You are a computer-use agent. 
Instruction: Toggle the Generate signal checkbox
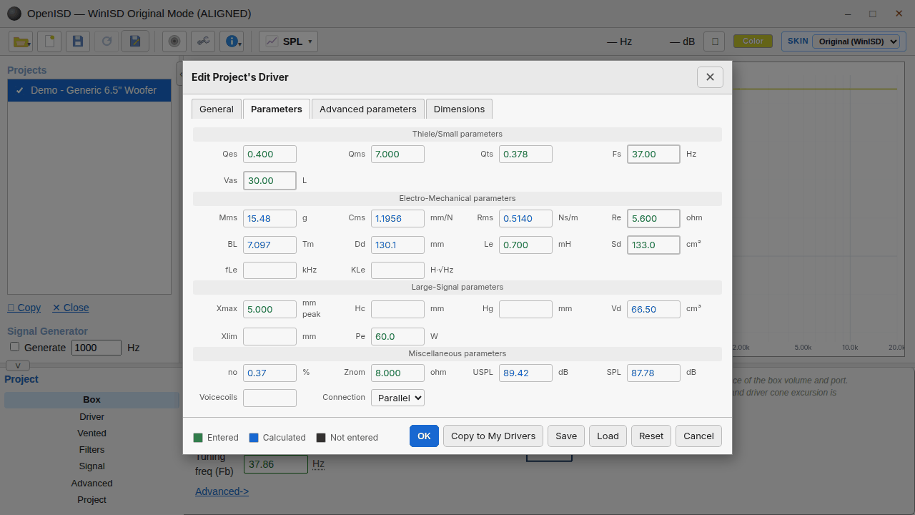coord(14,347)
